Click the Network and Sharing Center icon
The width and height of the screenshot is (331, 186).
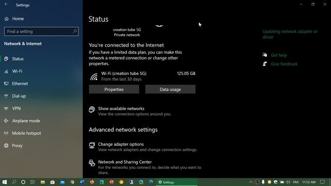92,163
